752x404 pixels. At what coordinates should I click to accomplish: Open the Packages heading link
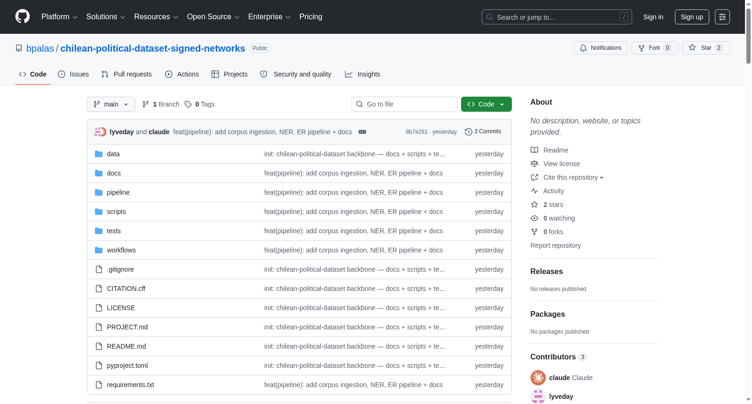coord(548,314)
